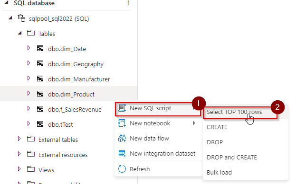The image size is (296, 184).
Task: Click the dbo.f_SalesRevenue table icon
Action: (40, 109)
